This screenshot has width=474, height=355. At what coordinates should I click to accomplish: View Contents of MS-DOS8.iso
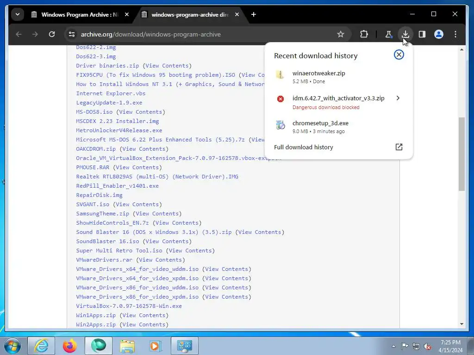click(141, 112)
